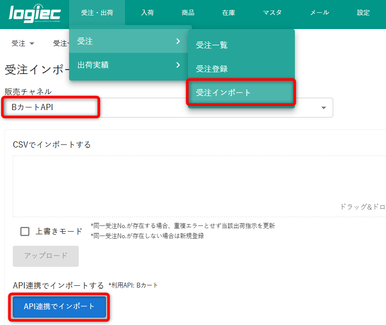The width and height of the screenshot is (386, 325).
Task: Click the 販売チャネル dropdown arrow
Action: (324, 108)
